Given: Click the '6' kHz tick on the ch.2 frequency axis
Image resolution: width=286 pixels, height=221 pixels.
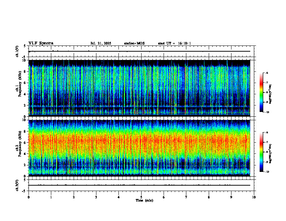Looking at the screenshot, I should coord(26,143).
